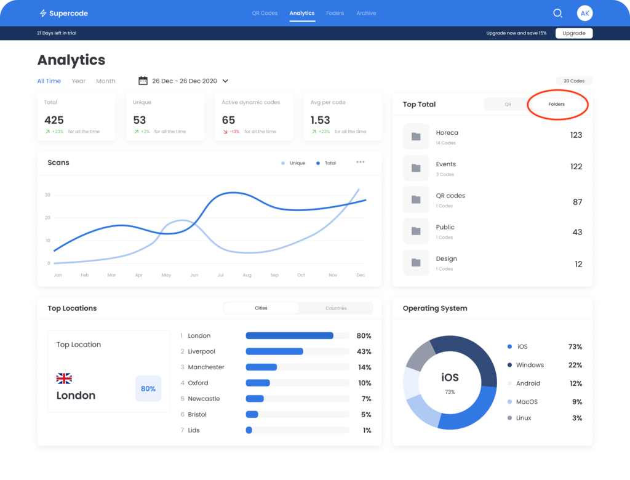The height and width of the screenshot is (480, 630).
Task: Open the Scans chart options via three dots
Action: click(360, 162)
